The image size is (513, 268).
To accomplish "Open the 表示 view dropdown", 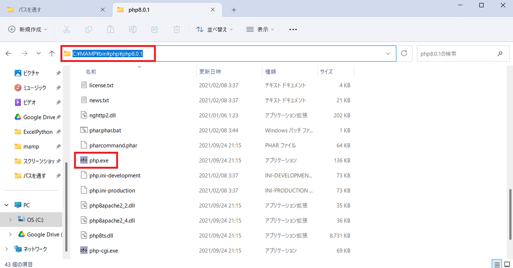I will click(260, 29).
